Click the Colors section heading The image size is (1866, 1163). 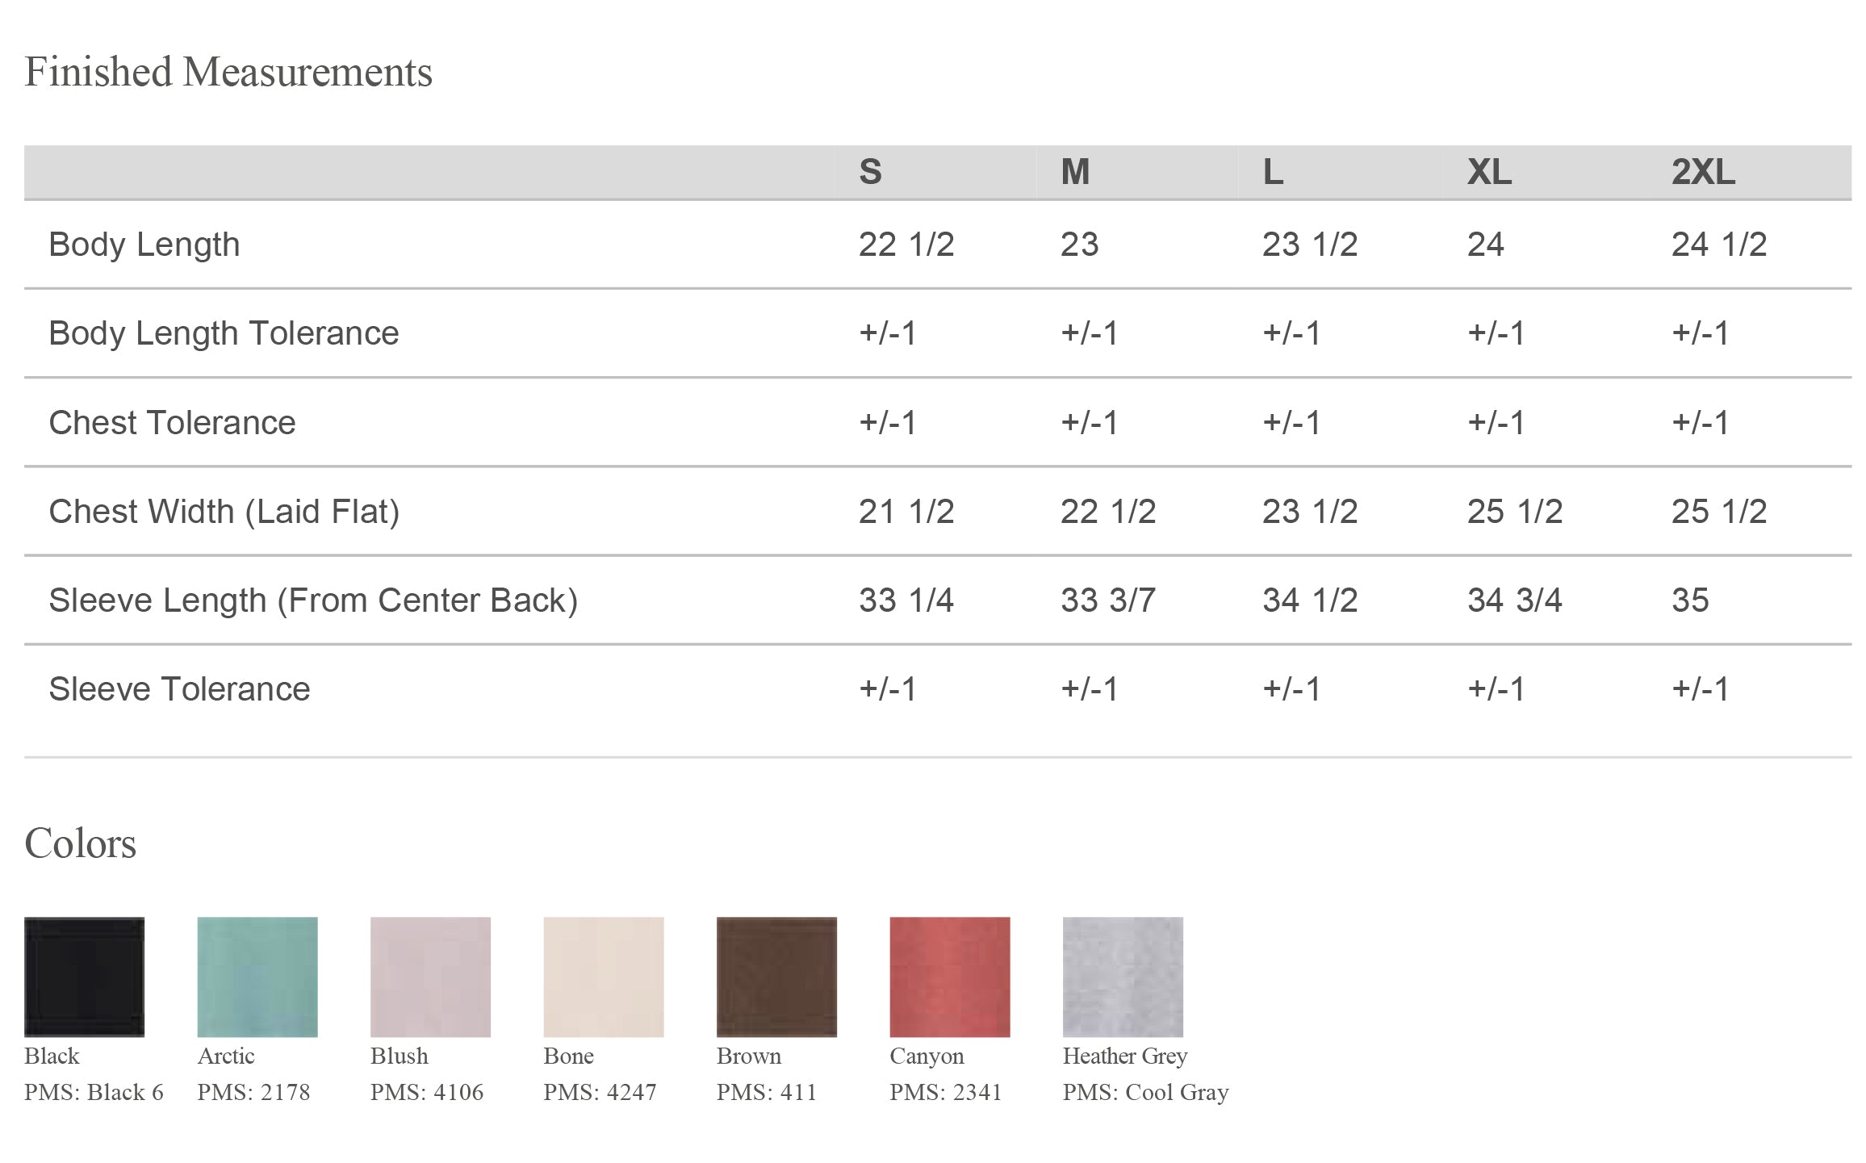pos(81,843)
